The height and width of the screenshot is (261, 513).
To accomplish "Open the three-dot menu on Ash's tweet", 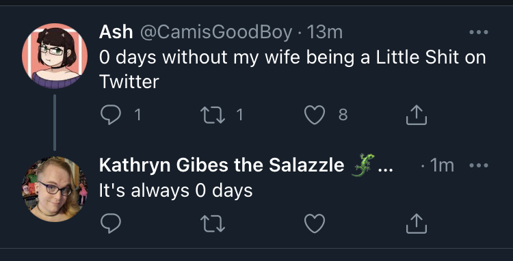I will (x=479, y=32).
